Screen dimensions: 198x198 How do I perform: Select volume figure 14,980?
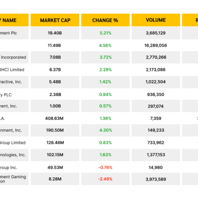[x=156, y=168]
